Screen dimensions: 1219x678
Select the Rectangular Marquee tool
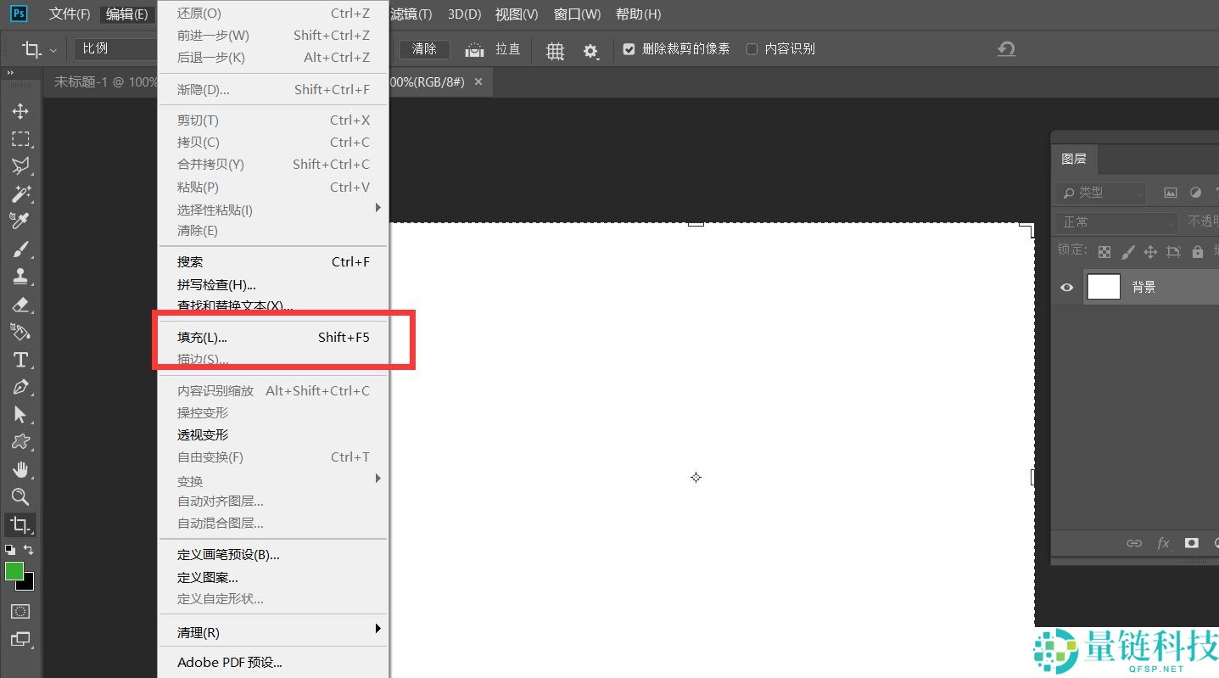[20, 139]
